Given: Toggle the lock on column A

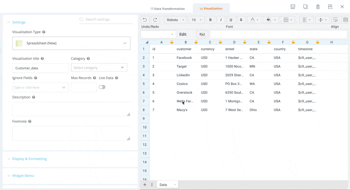Looking at the screenshot, I should (172, 42).
